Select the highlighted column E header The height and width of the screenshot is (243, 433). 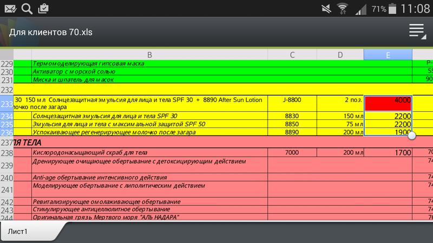(388, 55)
